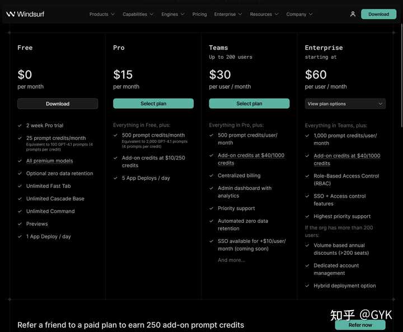Screen dimensions: 403x332
Task: Open the View plan options dropdown
Action: [x=345, y=104]
